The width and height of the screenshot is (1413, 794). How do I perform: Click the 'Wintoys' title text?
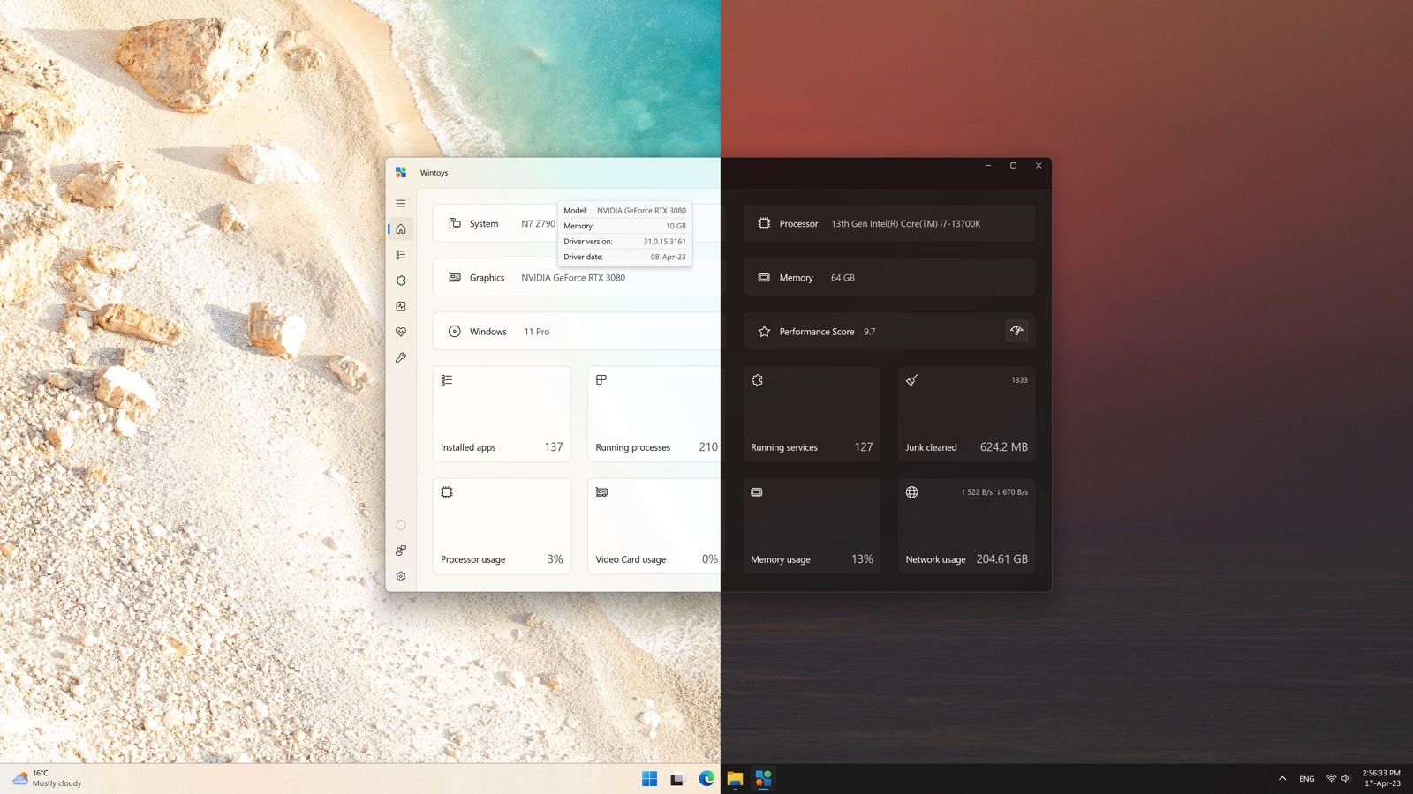tap(434, 173)
